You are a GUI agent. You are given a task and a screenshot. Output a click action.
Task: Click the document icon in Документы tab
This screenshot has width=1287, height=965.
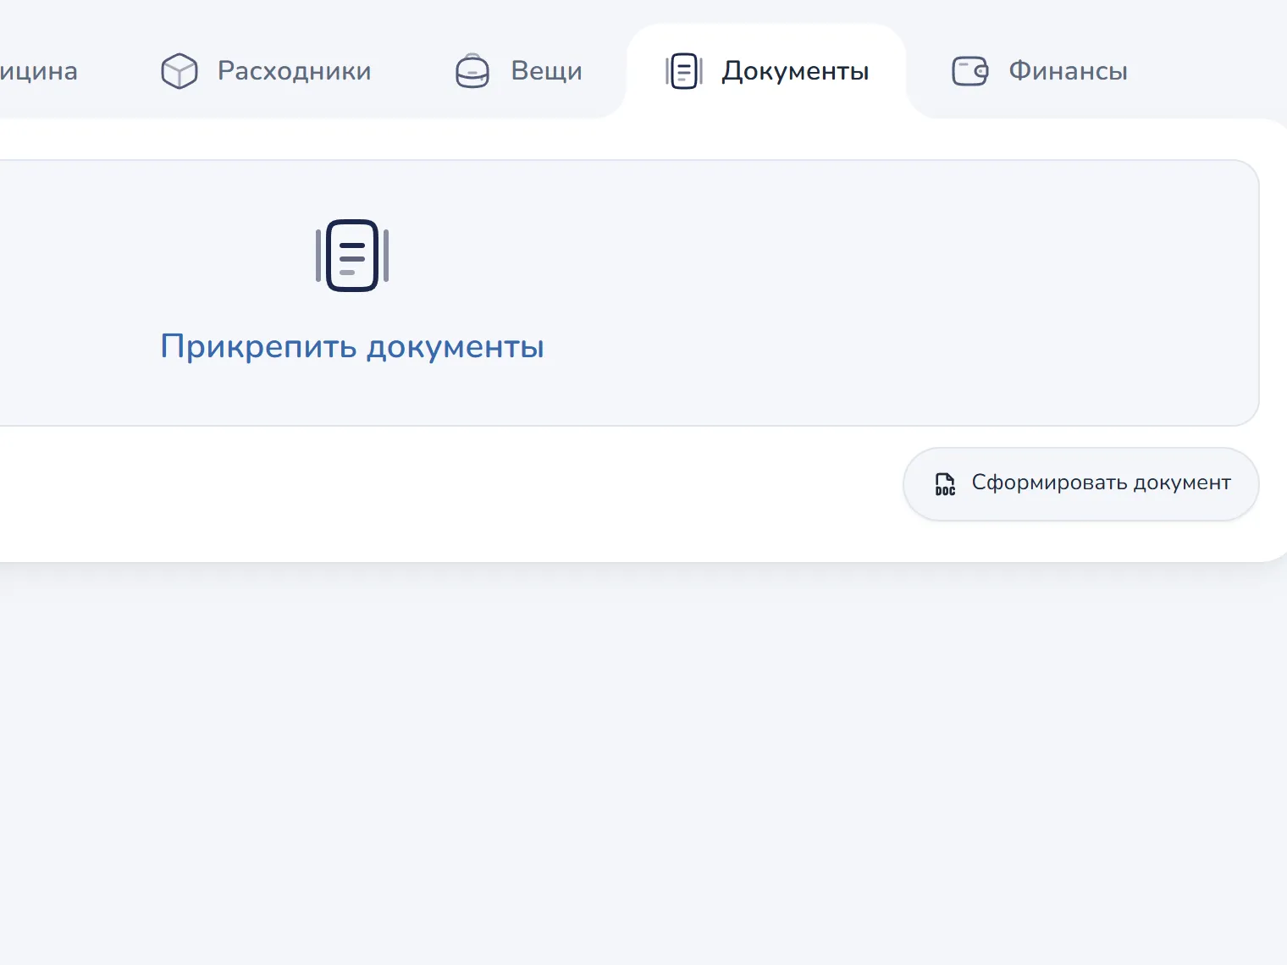[x=684, y=71]
